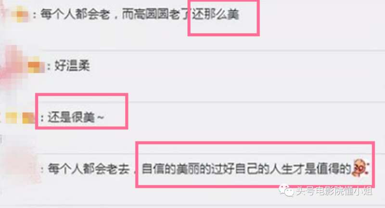This screenshot has height=208, width=385.
Task: Click the highlighted phrase 还那么美
Action: click(x=216, y=14)
